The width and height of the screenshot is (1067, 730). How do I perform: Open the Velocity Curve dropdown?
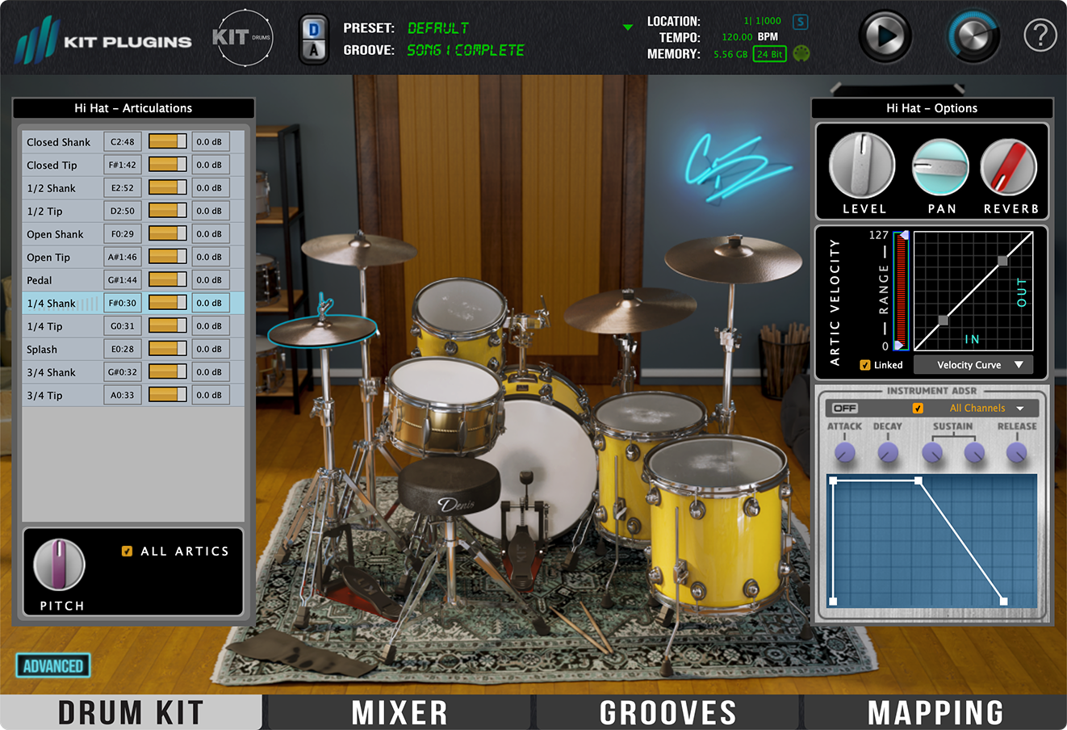[973, 365]
